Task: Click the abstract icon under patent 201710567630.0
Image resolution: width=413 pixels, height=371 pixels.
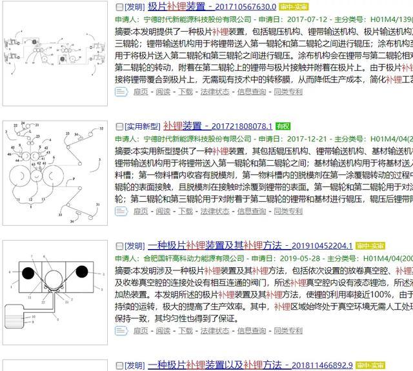Action: point(121,92)
